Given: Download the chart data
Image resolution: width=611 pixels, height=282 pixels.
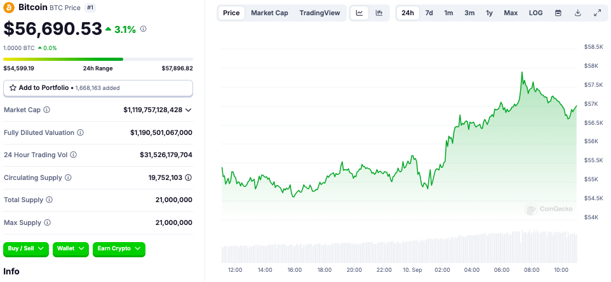Looking at the screenshot, I should [577, 13].
